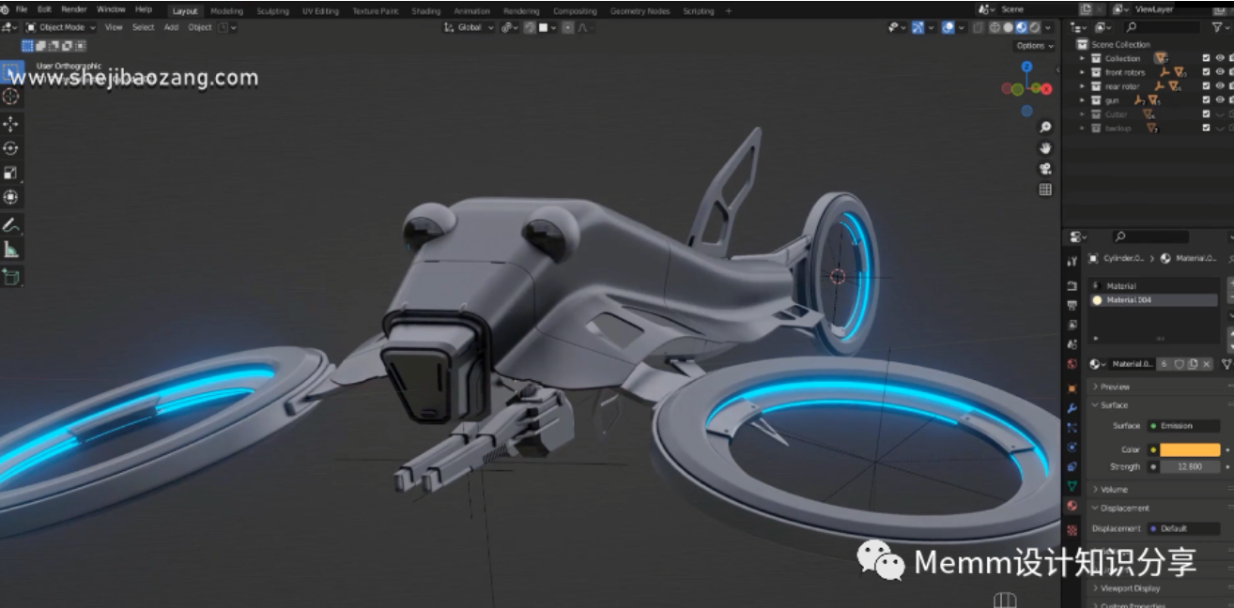
Task: Click the fake user shield icon for material
Action: point(1179,364)
